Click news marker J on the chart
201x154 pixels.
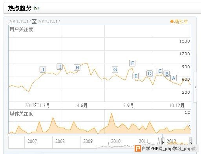pos(43,69)
